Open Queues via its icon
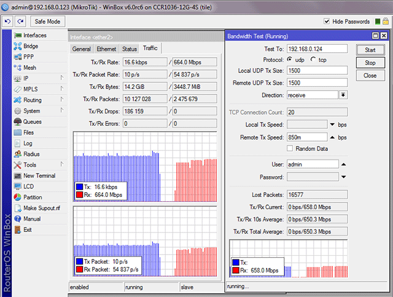The height and width of the screenshot is (297, 393). point(18,121)
